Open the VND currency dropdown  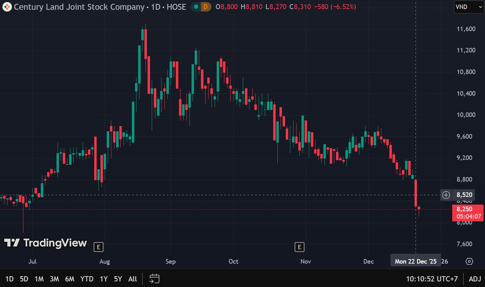469,7
